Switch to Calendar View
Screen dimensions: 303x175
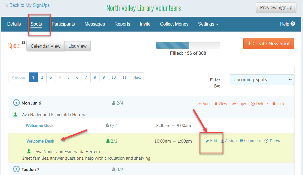(45, 46)
